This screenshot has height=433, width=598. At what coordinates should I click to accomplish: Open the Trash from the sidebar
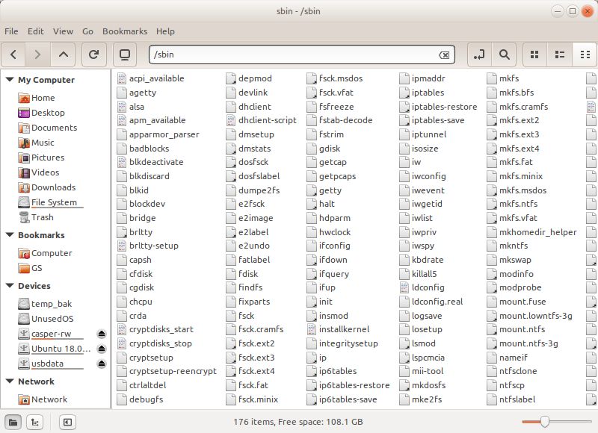pos(40,217)
